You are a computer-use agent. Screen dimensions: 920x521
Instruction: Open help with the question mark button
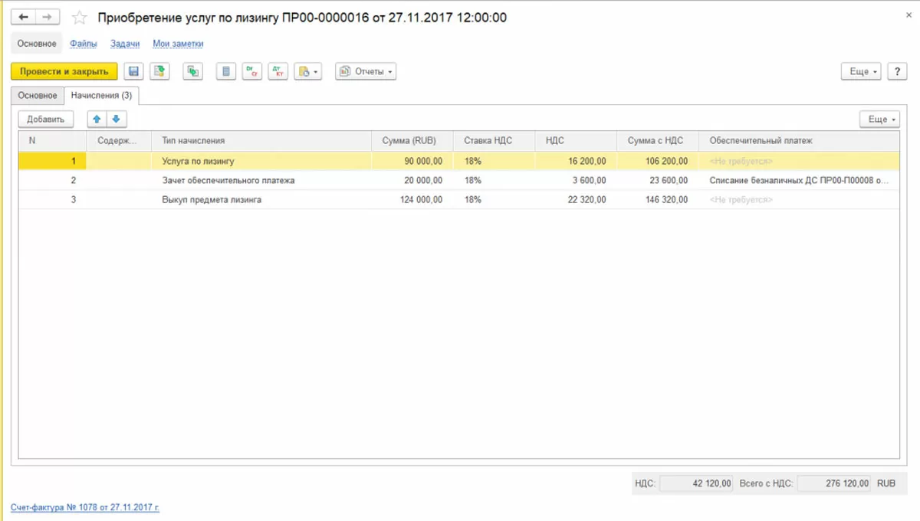(x=897, y=71)
